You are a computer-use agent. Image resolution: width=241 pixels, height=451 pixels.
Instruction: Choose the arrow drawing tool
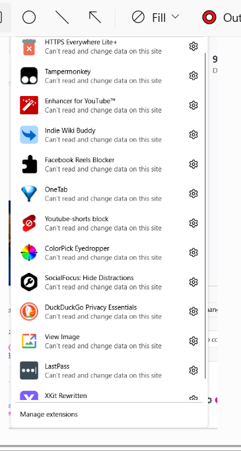click(94, 17)
